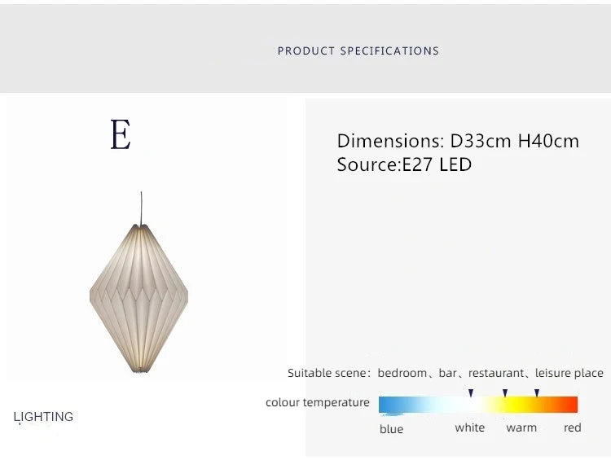Viewport: 611px width, 469px height.
Task: Click the Source:E27 LED text
Action: pos(404,164)
